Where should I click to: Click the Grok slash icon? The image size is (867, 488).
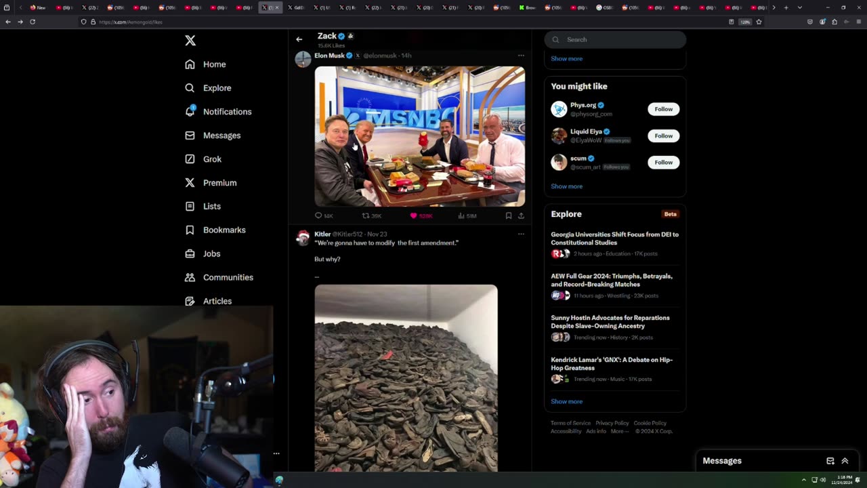[190, 159]
